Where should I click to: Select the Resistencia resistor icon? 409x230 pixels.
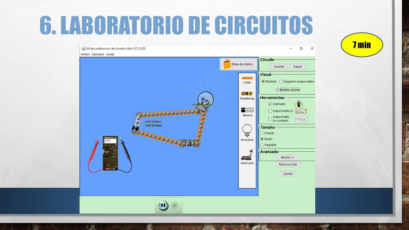point(247,93)
